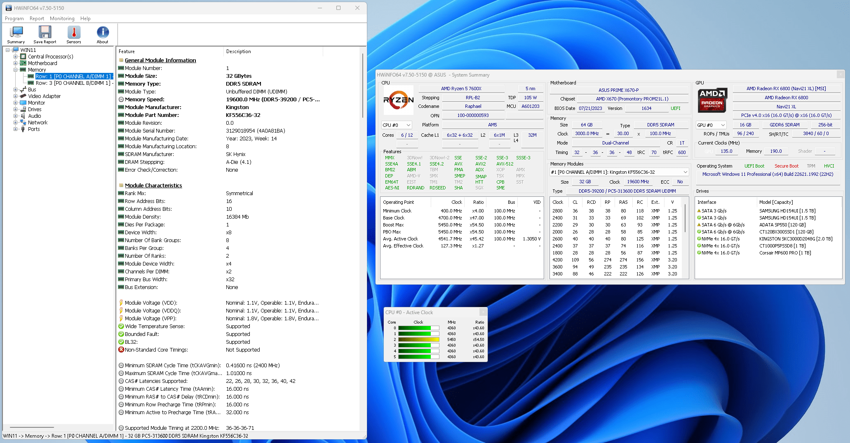Screen dimensions: 850x443
Task: Select the Bus tree node
Action: [32, 89]
